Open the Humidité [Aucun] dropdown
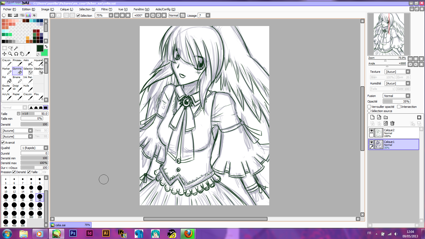Image resolution: width=425 pixels, height=239 pixels. [x=408, y=83]
